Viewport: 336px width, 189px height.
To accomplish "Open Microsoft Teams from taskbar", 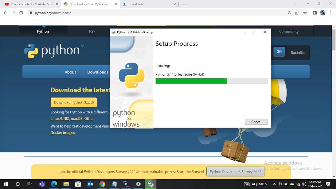I will [42, 184].
